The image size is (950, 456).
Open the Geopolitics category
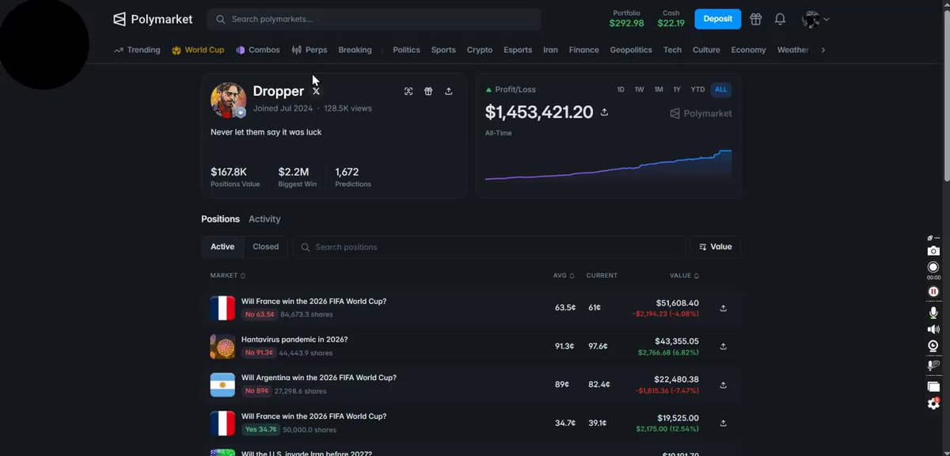coord(631,50)
